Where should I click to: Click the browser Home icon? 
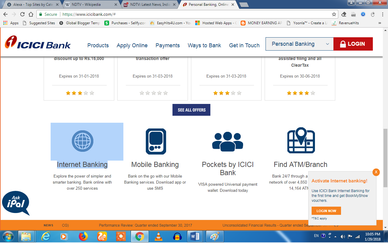[31, 14]
